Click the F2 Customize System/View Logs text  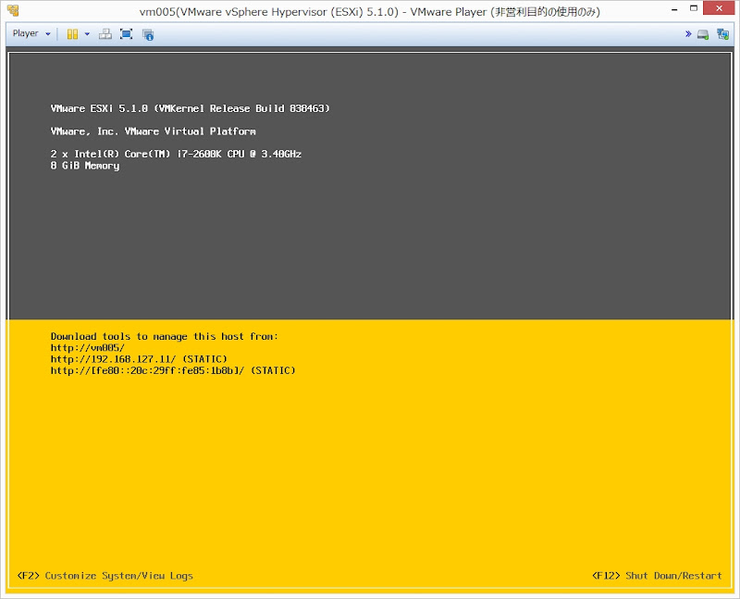pyautogui.click(x=105, y=575)
